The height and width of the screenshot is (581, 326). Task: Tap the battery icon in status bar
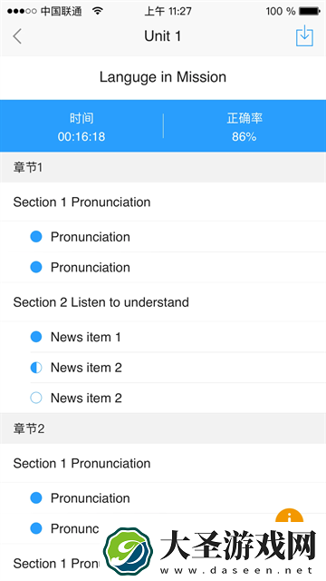click(310, 11)
